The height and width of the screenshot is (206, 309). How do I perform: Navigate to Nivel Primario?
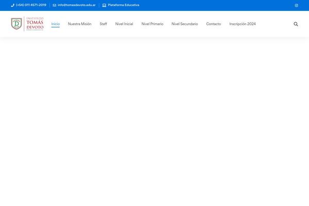point(152,24)
